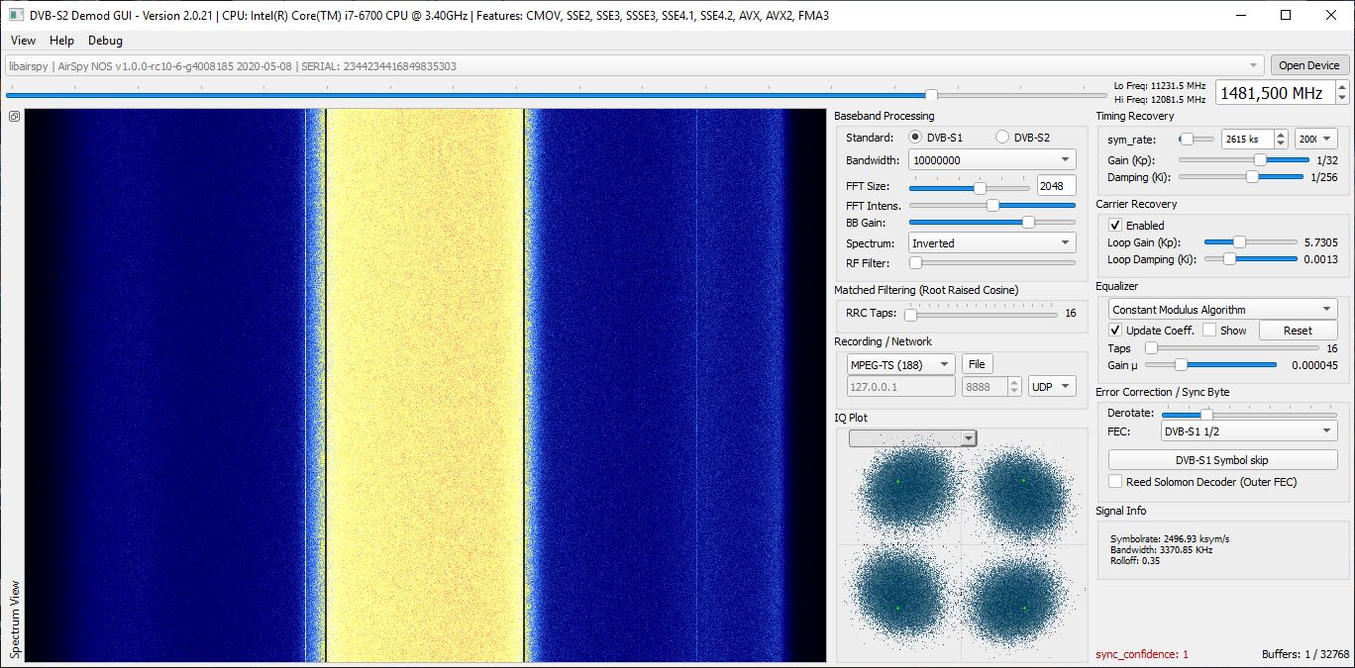Click the FFT Size field showing 2048
1355x668 pixels.
1057,186
